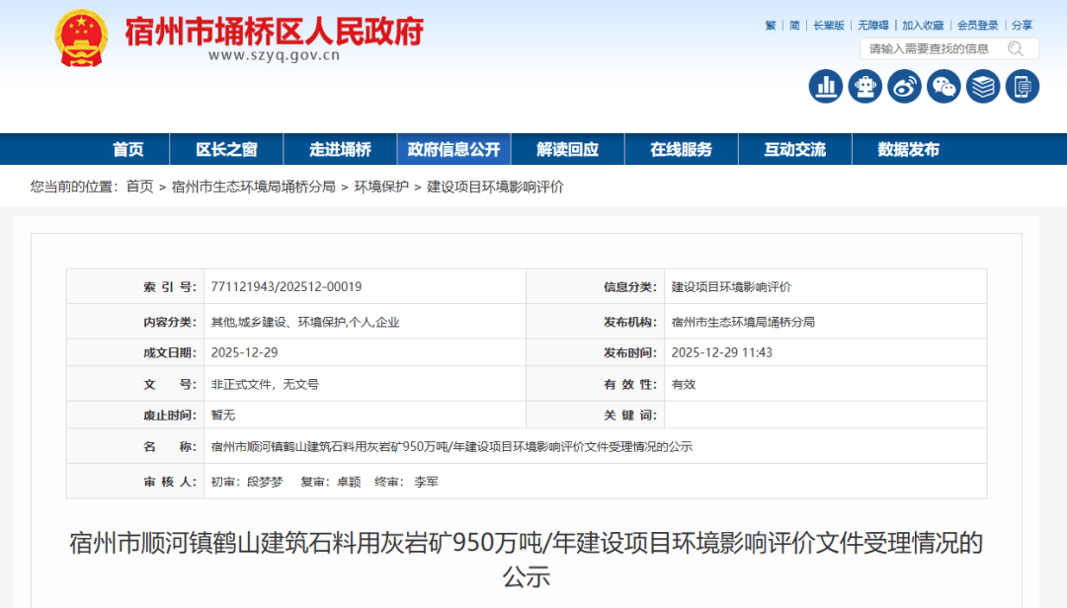Open the 区长之窗 nav menu
The image size is (1067, 608).
226,149
